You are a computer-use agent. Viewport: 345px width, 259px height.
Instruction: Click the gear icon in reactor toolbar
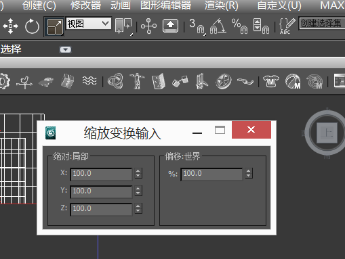[5, 81]
